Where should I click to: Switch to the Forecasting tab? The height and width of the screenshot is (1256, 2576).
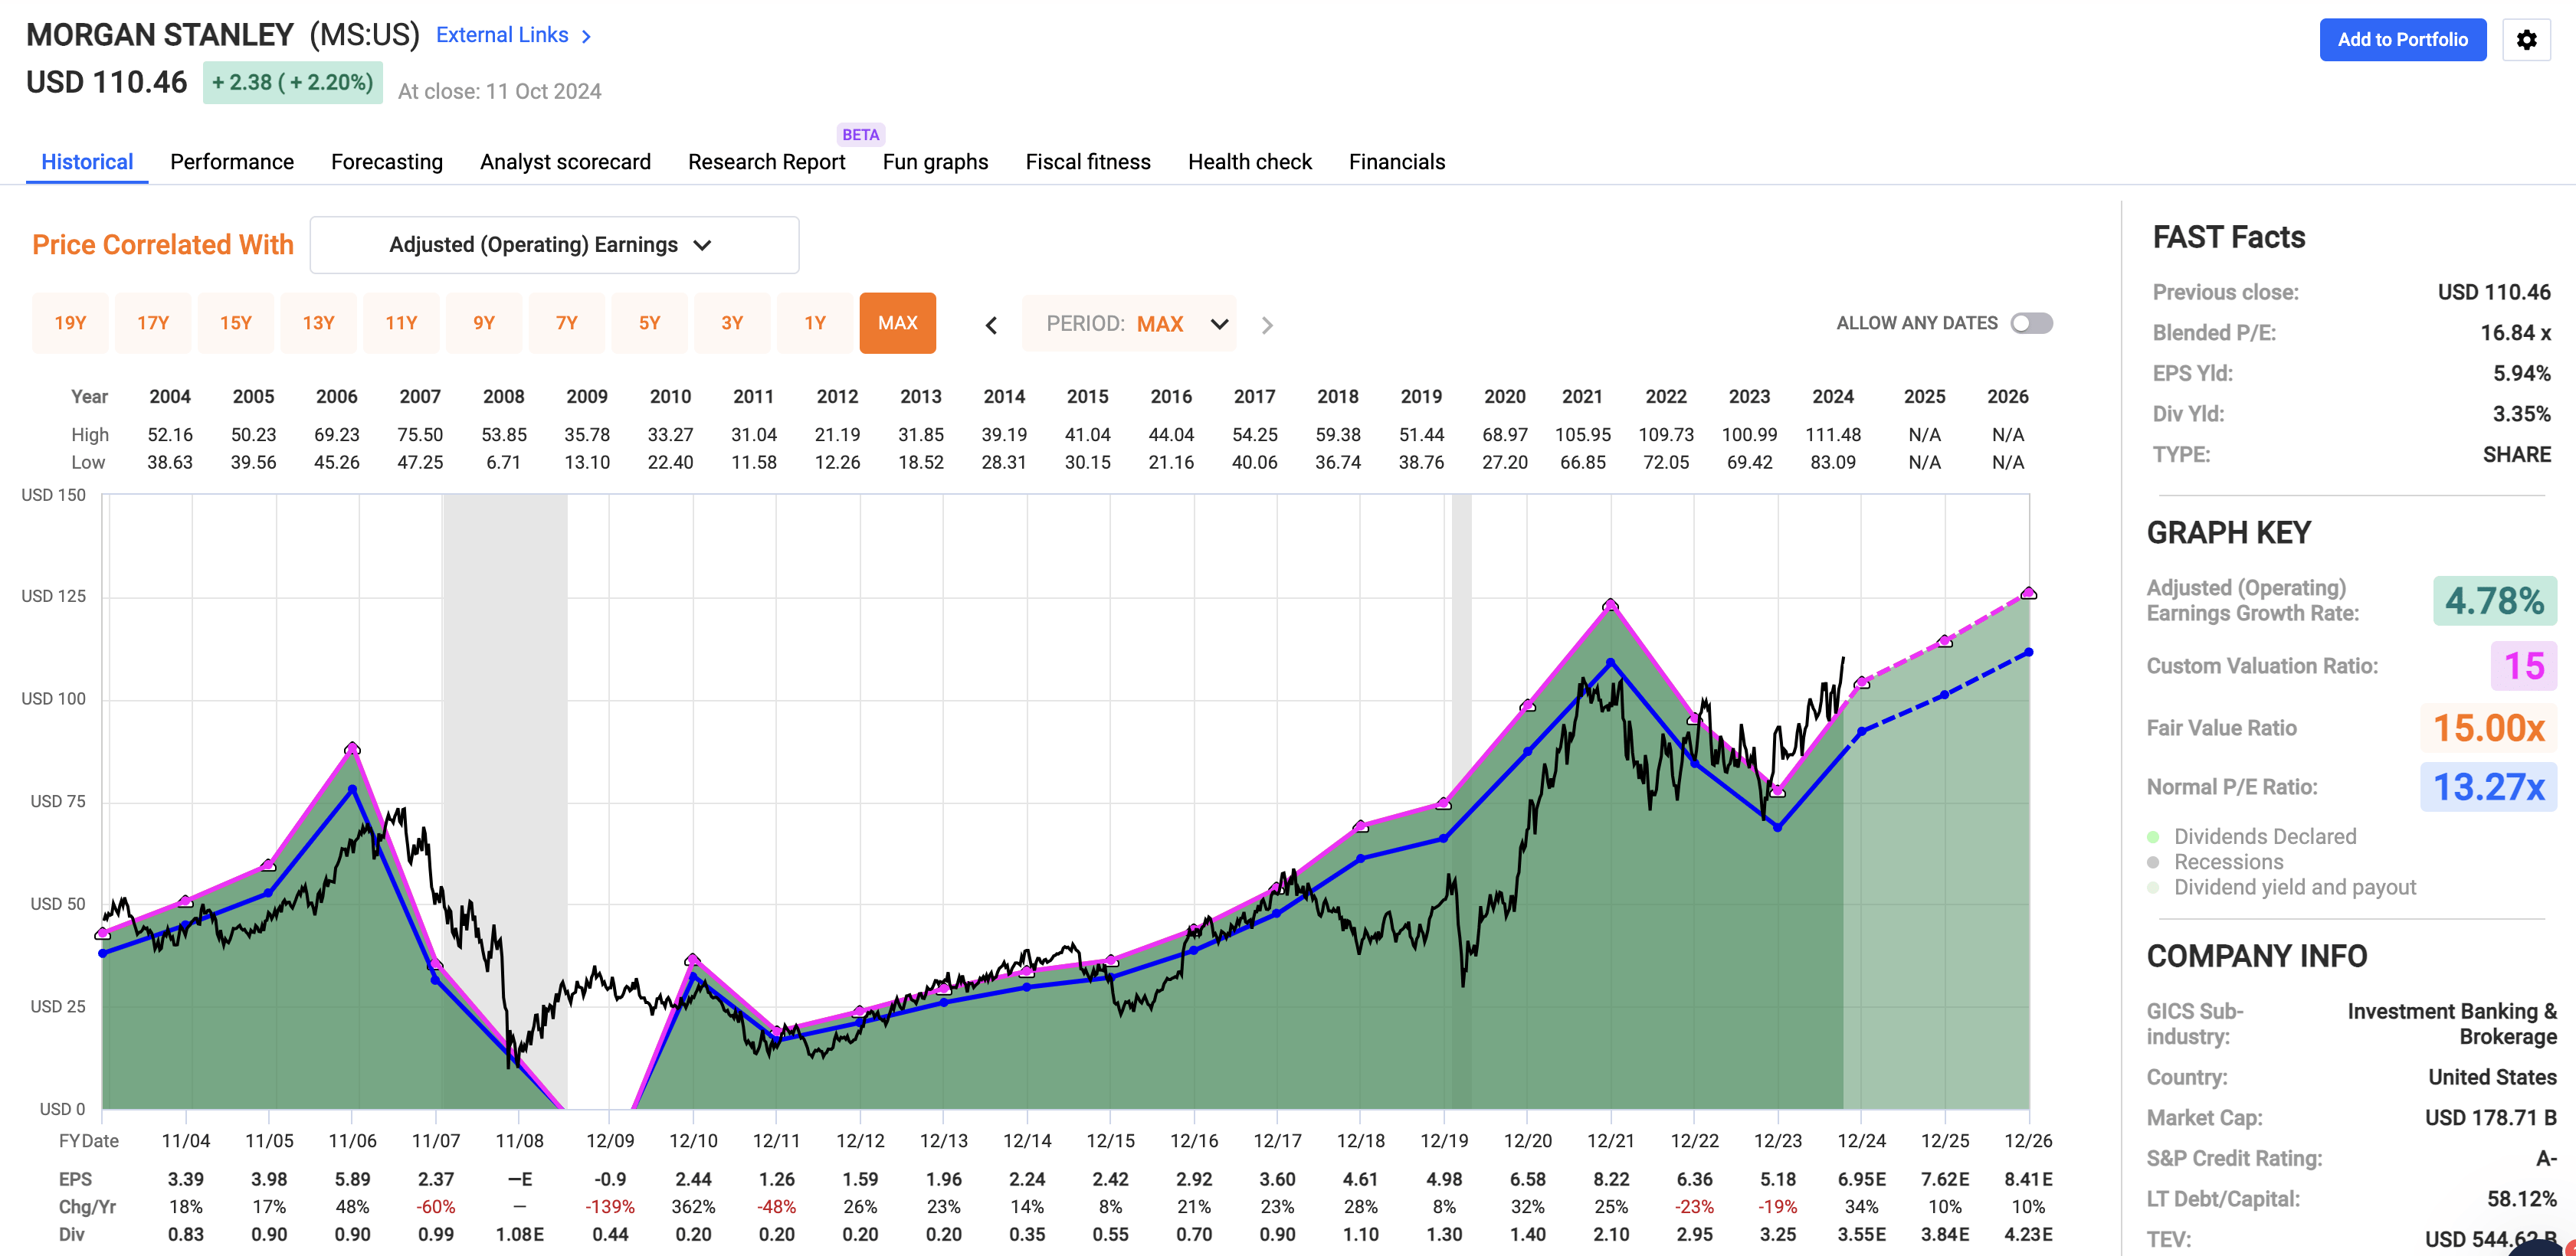coord(386,162)
